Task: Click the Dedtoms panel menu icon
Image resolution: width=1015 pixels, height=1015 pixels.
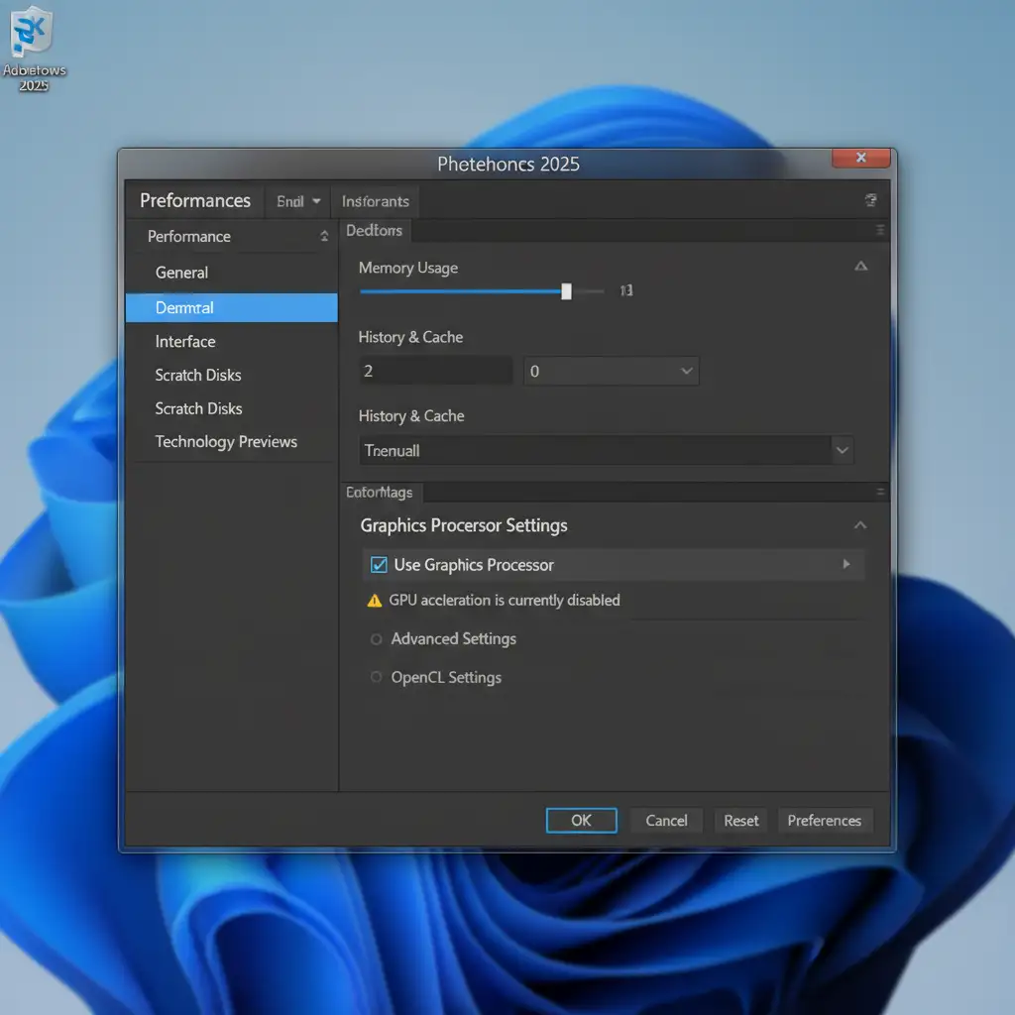Action: (x=880, y=230)
